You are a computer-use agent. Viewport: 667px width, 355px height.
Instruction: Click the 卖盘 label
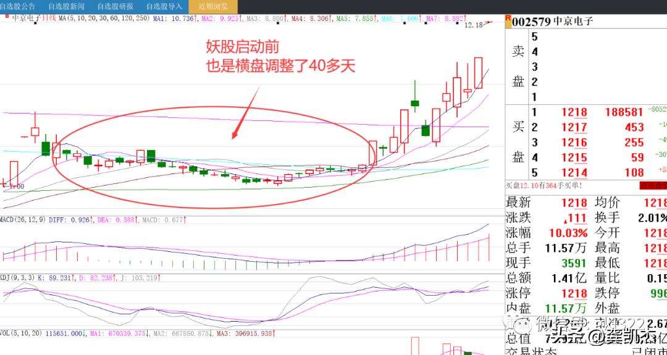[518, 66]
